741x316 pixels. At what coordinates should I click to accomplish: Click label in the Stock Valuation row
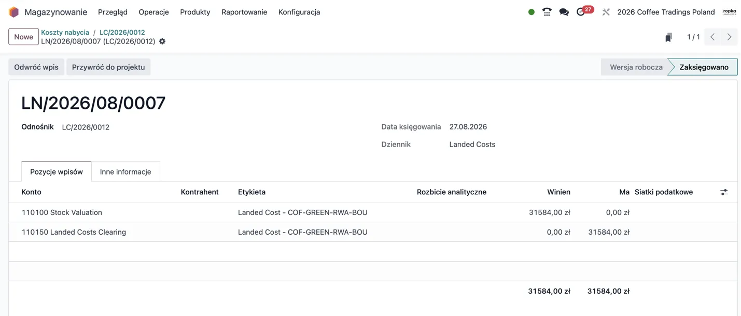(302, 212)
